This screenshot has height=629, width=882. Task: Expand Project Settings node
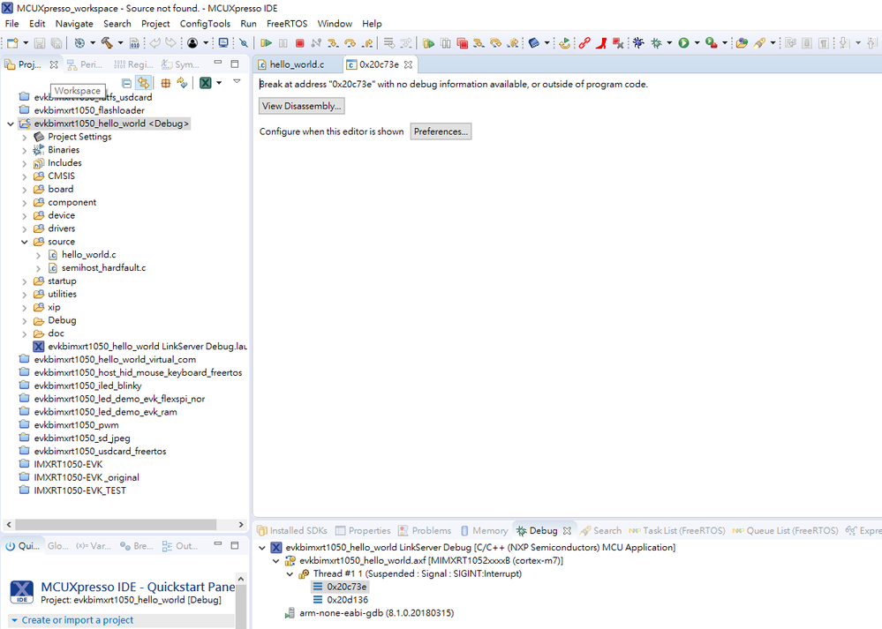24,137
